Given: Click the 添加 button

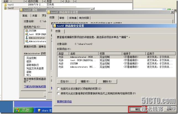Looking at the screenshot, I should coord(66,82).
